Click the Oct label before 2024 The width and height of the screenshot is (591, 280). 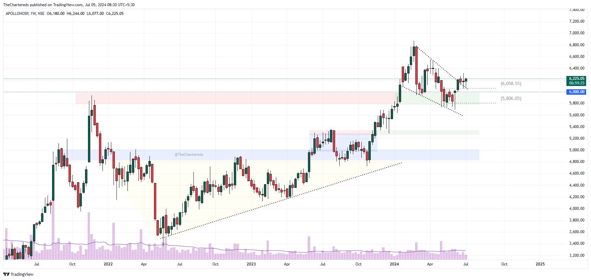click(358, 264)
